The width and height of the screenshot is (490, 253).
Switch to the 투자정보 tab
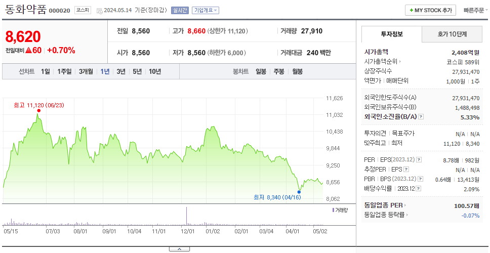tap(392, 34)
